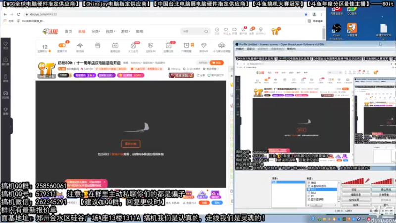
Task: Open the 消息 bell notification icon
Action: point(252,30)
